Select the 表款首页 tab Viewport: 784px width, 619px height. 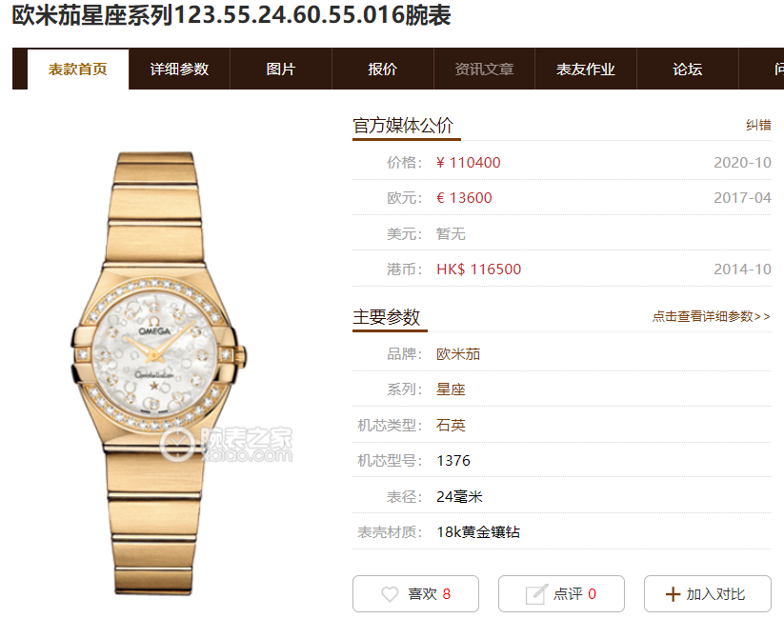point(78,69)
